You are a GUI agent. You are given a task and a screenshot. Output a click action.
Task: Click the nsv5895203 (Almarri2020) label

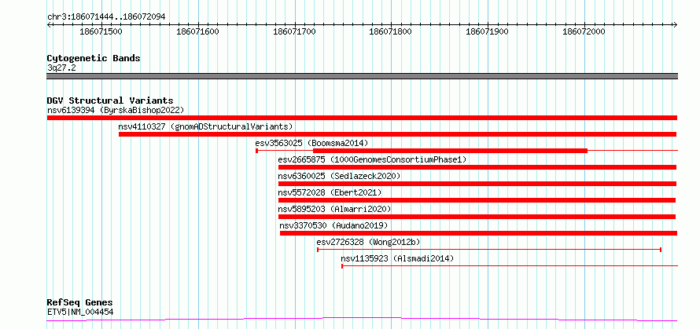tap(334, 209)
